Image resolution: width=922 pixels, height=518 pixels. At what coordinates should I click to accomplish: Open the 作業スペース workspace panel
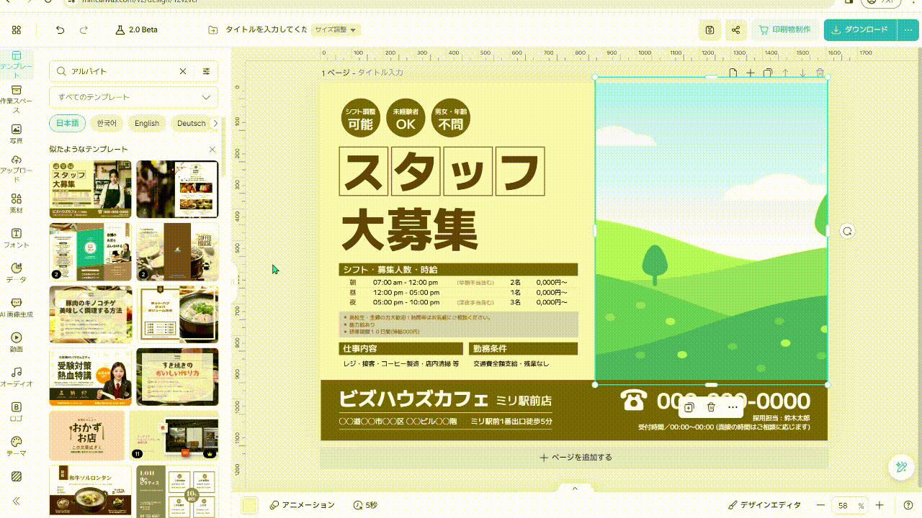tap(17, 99)
